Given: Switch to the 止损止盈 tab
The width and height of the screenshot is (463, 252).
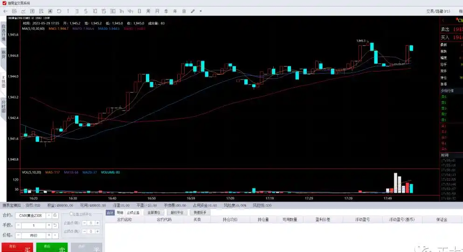Looking at the screenshot, I should (133, 213).
